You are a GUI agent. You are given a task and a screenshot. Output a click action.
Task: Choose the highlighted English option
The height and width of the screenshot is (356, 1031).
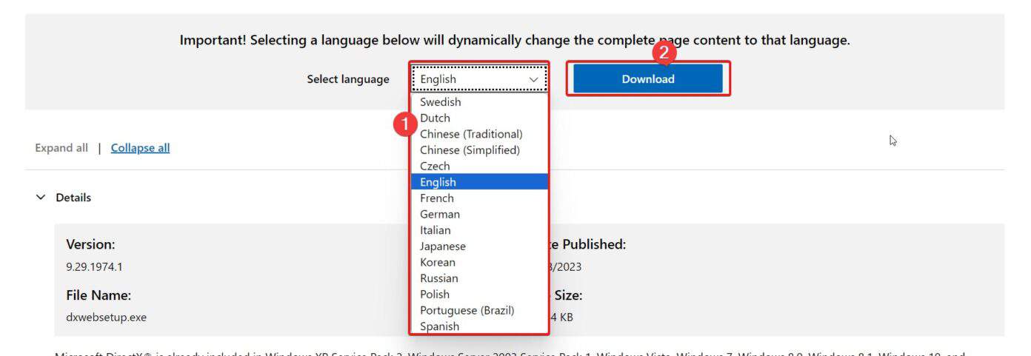pyautogui.click(x=438, y=182)
